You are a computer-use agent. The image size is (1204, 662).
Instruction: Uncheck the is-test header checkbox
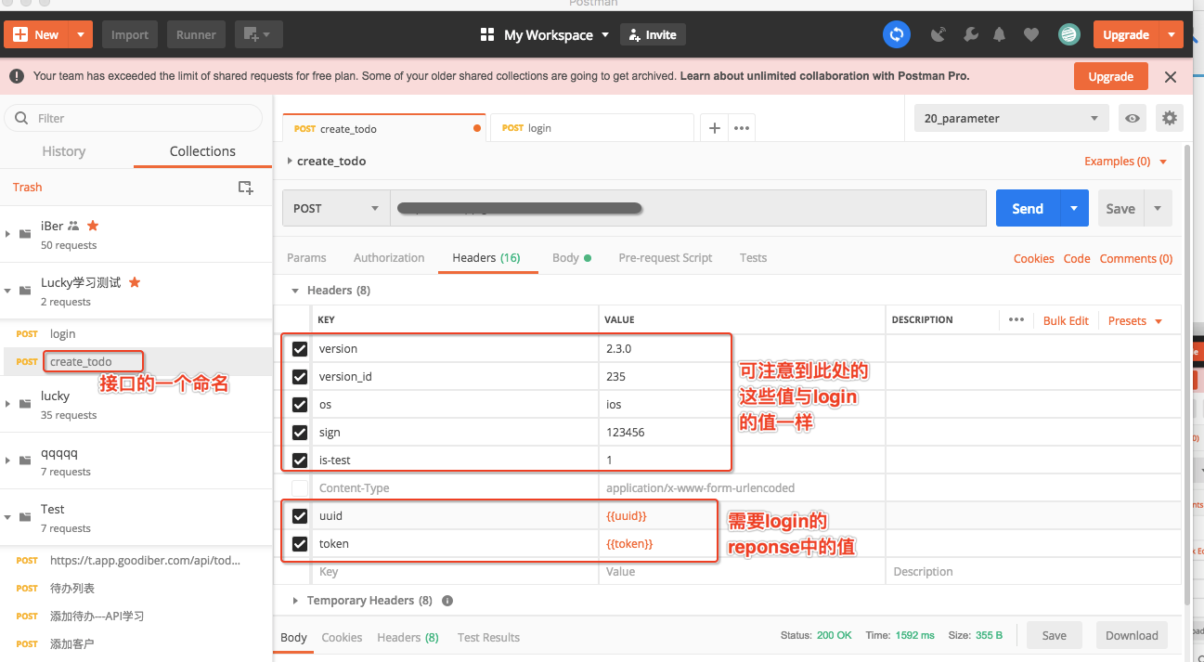(300, 461)
